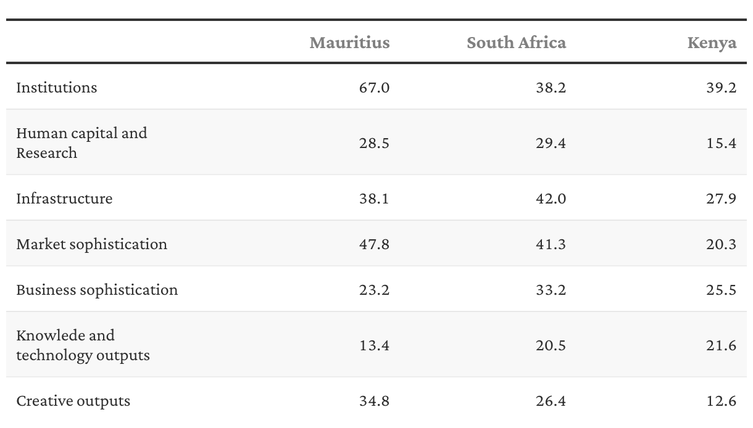Image resolution: width=753 pixels, height=428 pixels.
Task: Select the Human capital and Research label
Action: (81, 143)
